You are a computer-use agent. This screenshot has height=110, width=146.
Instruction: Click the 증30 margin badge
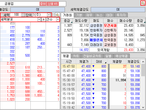[43, 4]
